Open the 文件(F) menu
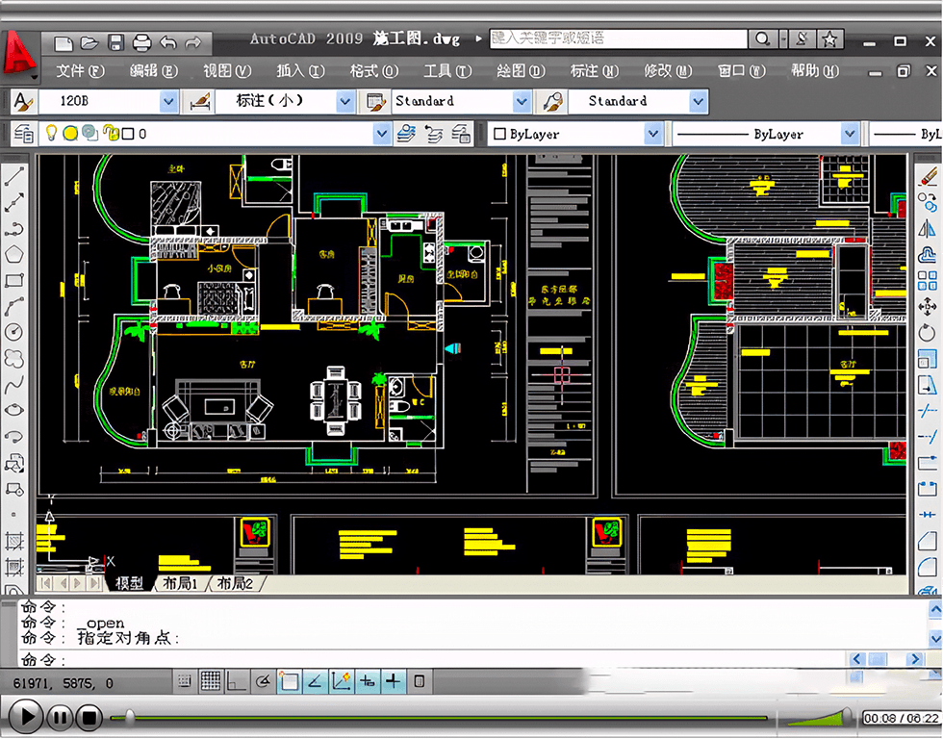Image resolution: width=943 pixels, height=739 pixels. [80, 71]
